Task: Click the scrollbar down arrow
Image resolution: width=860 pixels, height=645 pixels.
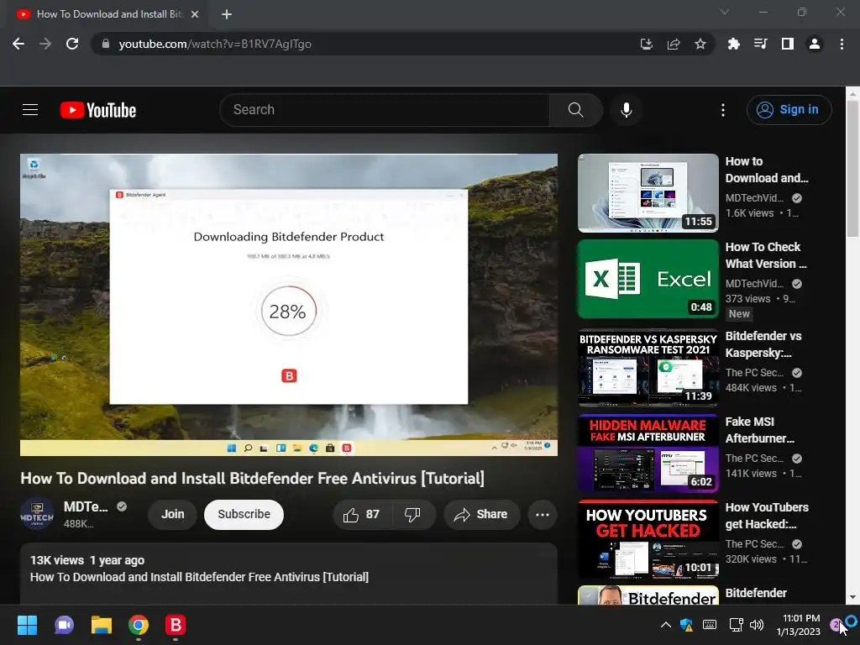Action: tap(852, 597)
